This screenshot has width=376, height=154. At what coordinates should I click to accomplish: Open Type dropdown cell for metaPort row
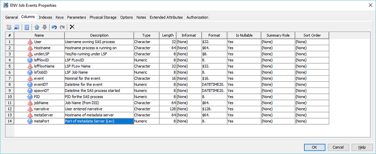click(x=146, y=121)
